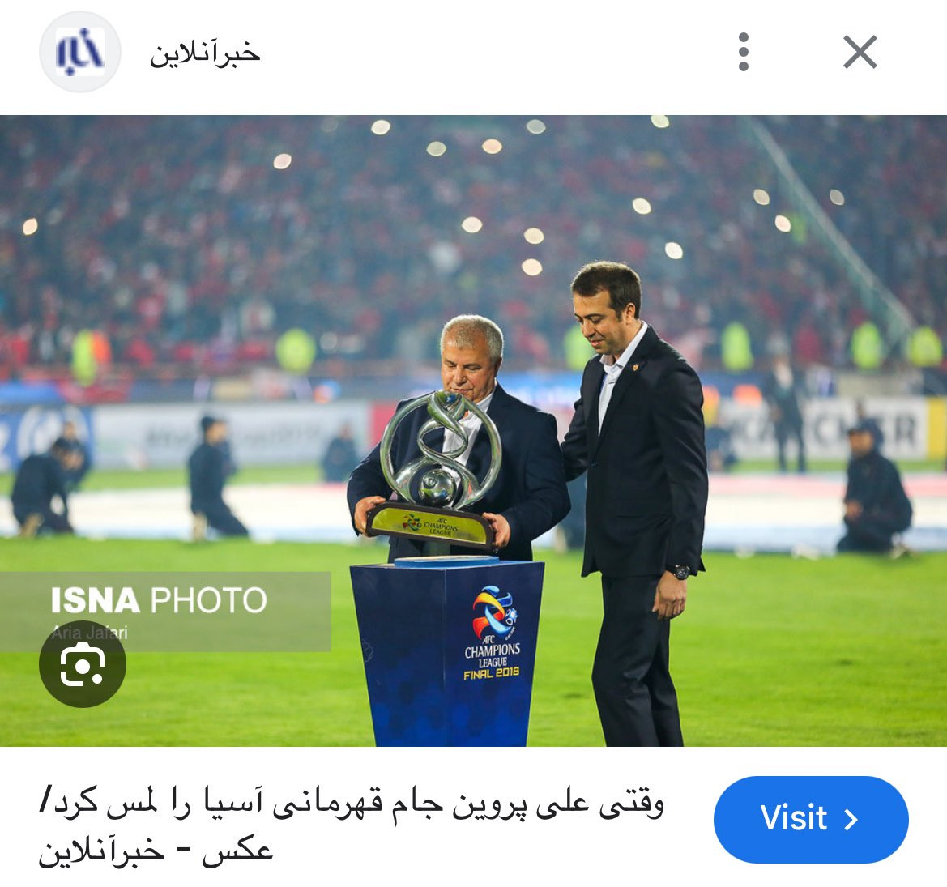Click the blue Visit button
The width and height of the screenshot is (947, 887).
click(811, 819)
